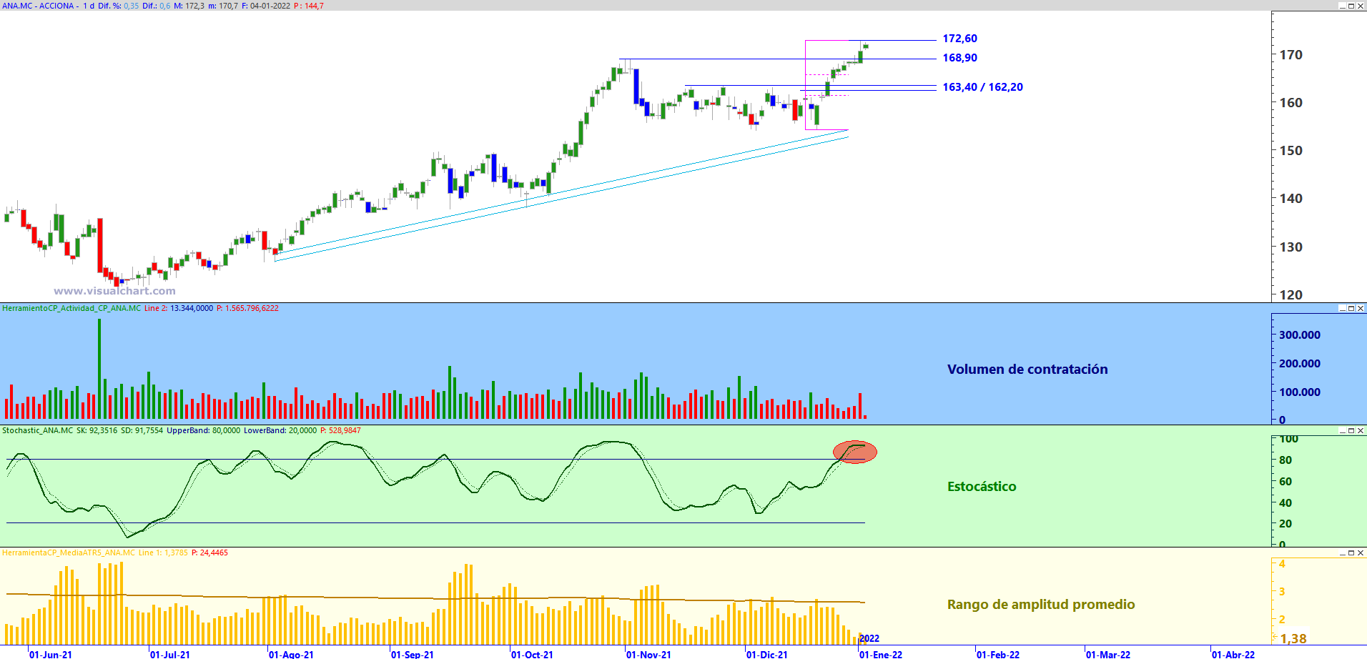Image resolution: width=1367 pixels, height=659 pixels.
Task: Click the "01-Dic-21" date on the time axis
Action: click(x=767, y=655)
